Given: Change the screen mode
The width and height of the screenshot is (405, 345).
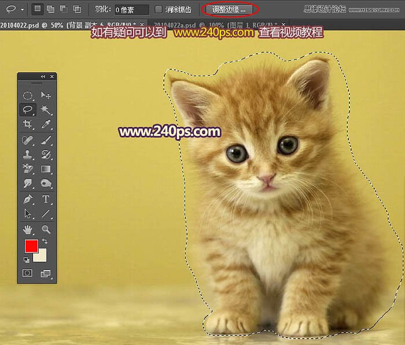Looking at the screenshot, I should click(x=46, y=273).
